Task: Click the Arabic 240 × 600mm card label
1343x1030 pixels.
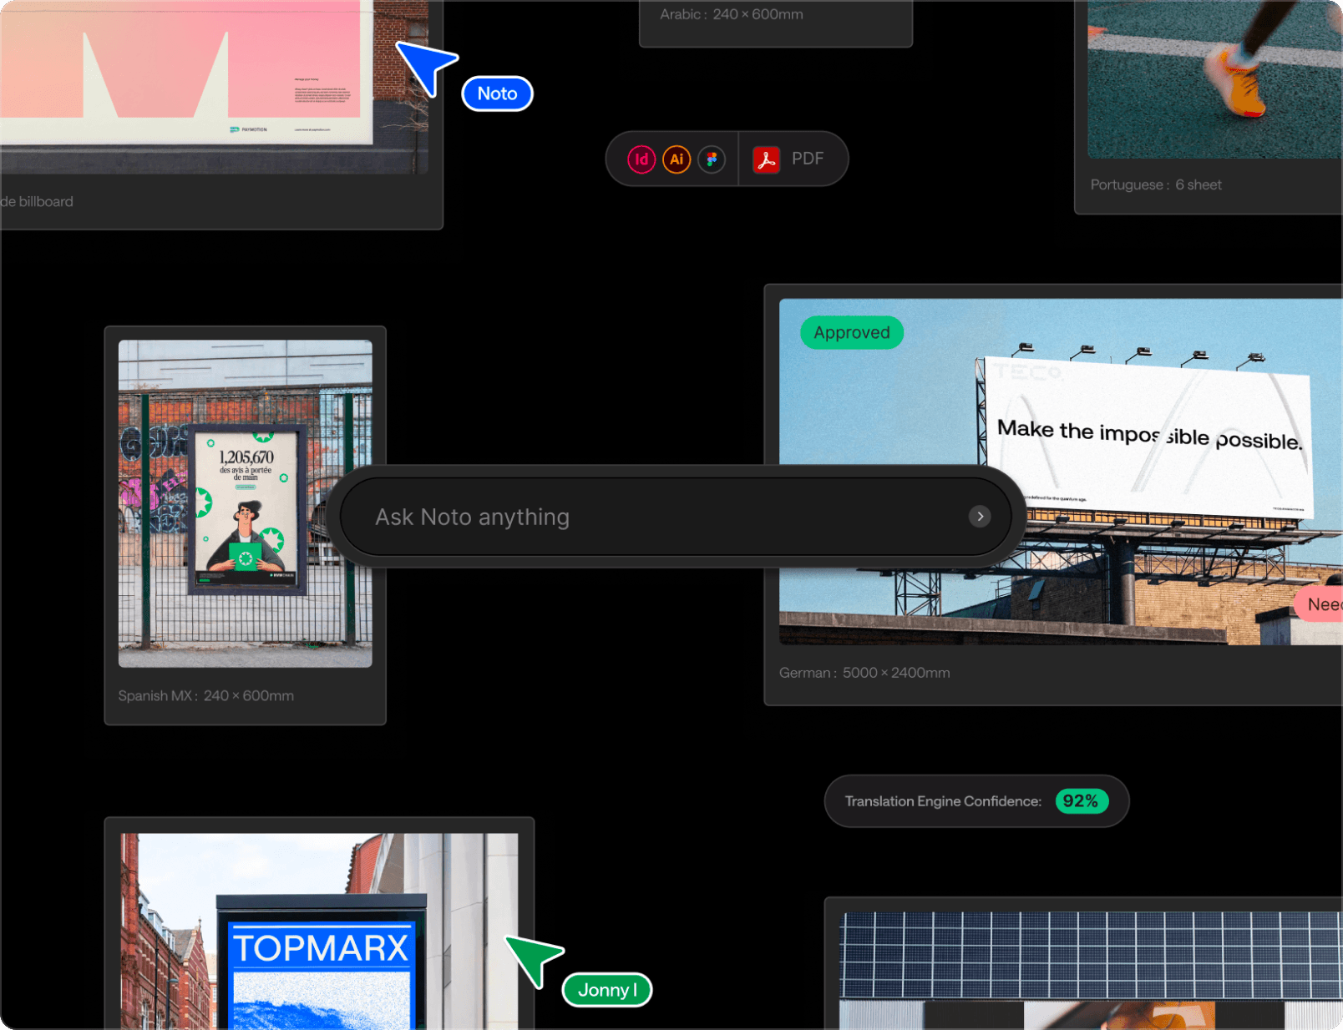Action: [732, 14]
